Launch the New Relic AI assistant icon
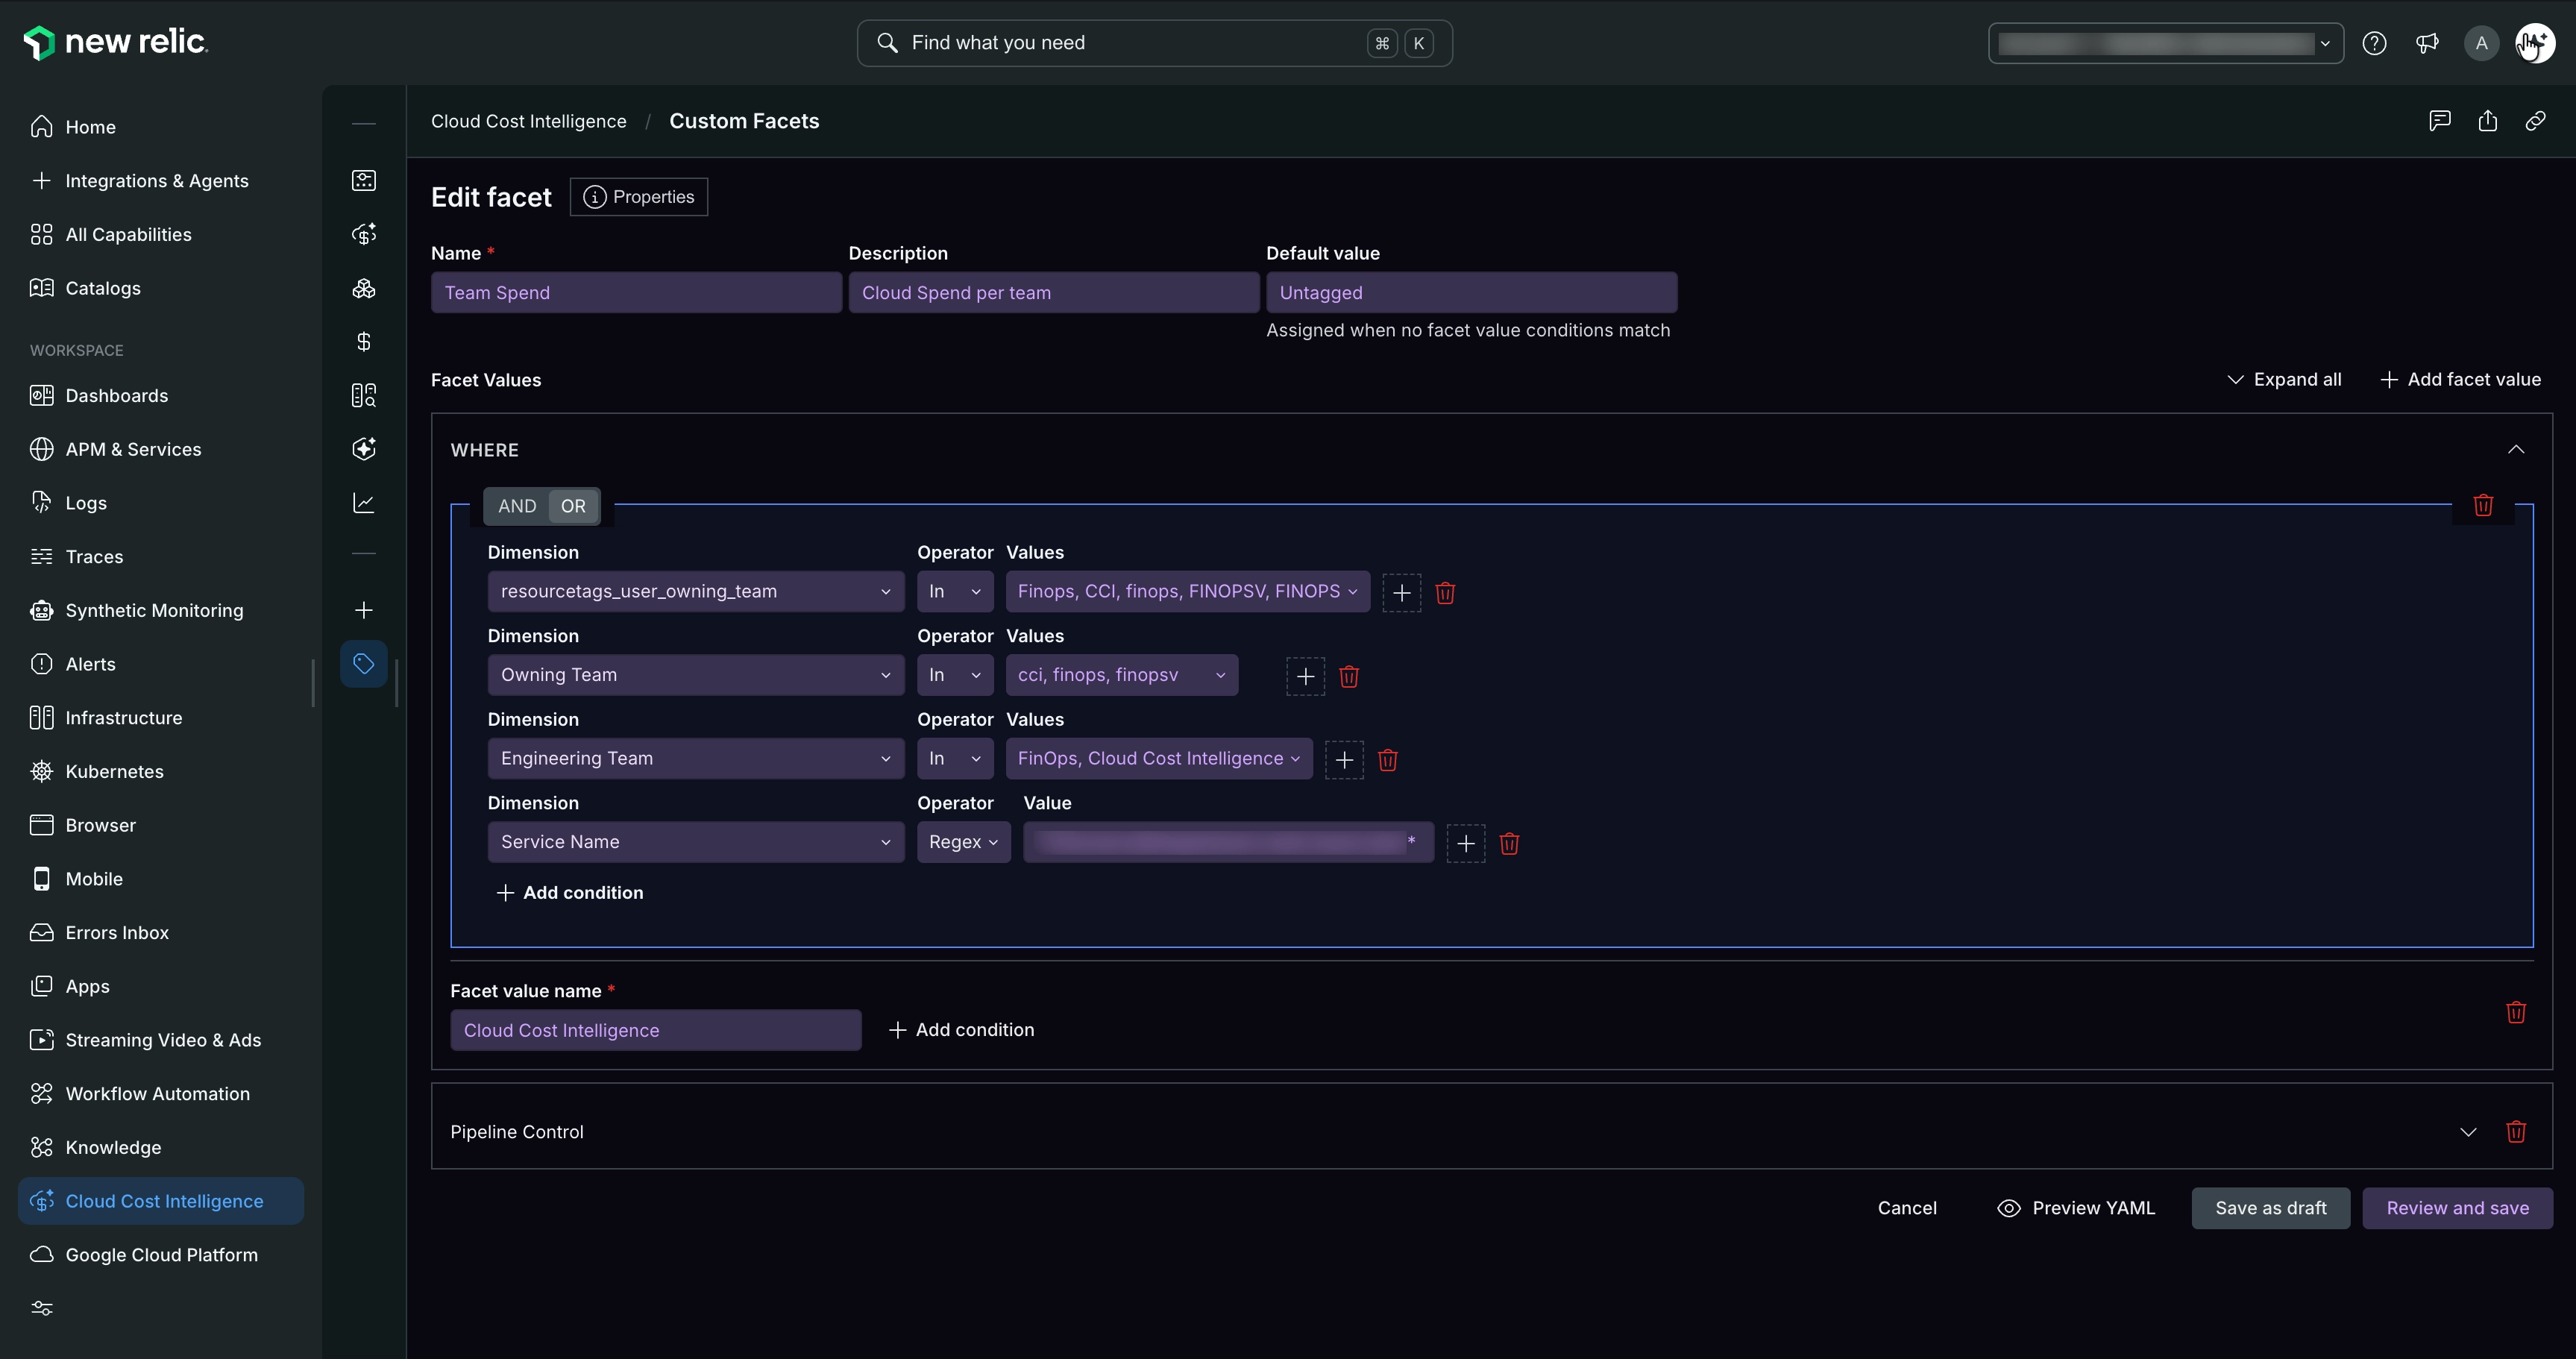 (2535, 43)
